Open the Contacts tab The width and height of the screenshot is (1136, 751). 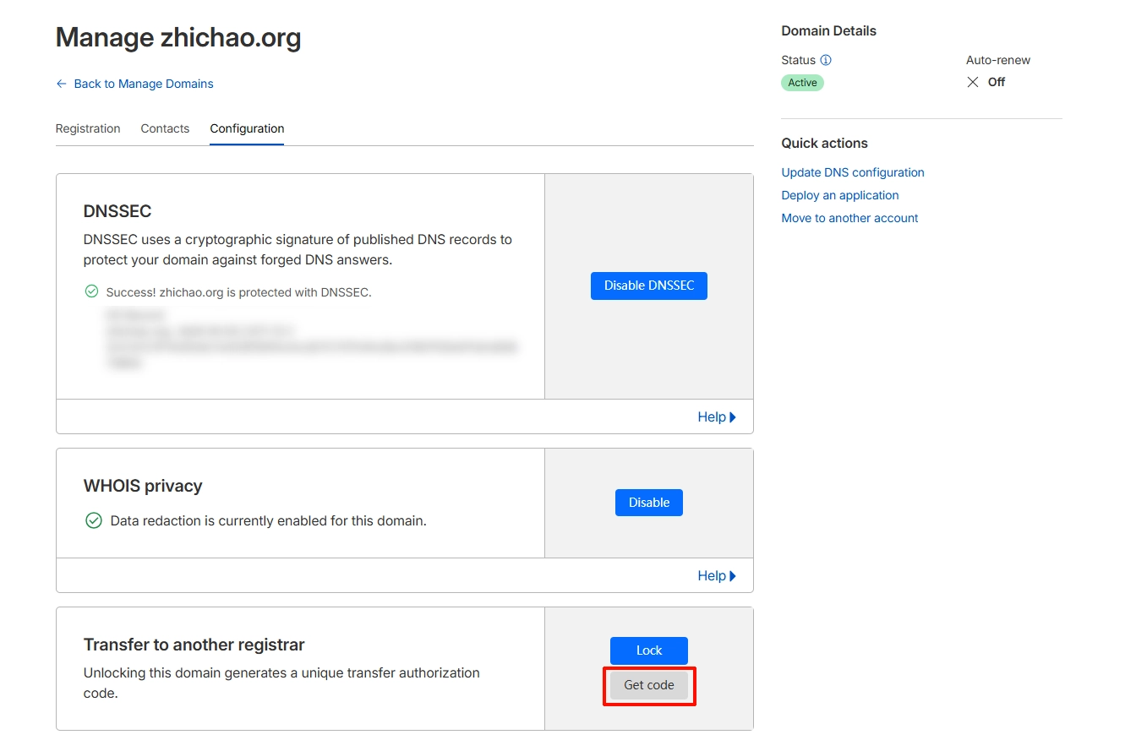tap(165, 128)
